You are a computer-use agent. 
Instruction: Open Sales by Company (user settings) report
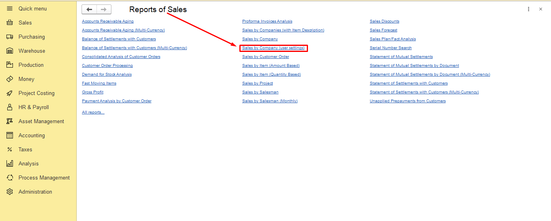tap(273, 48)
